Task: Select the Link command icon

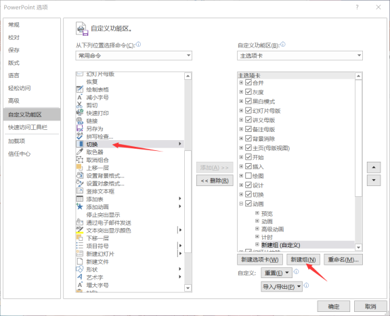Action: point(80,121)
